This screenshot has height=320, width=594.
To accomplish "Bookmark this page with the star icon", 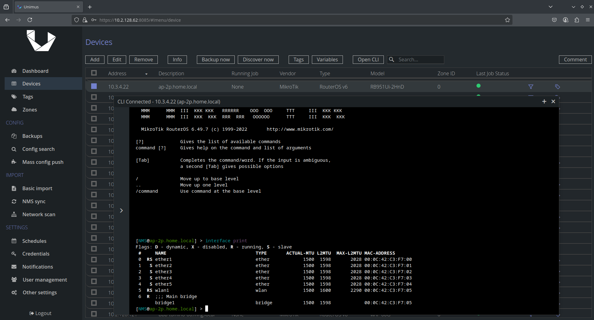I will pyautogui.click(x=507, y=20).
